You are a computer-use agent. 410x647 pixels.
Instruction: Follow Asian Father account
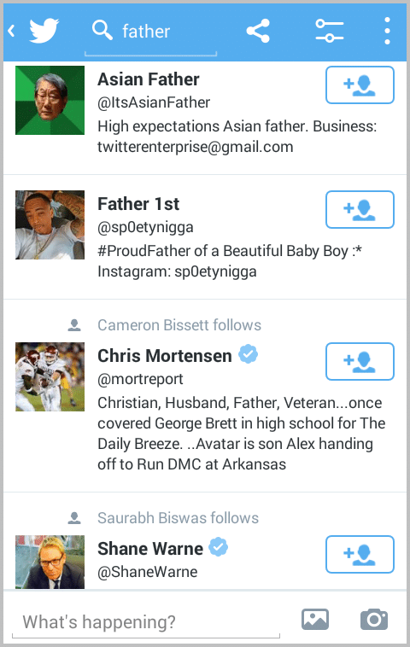360,85
